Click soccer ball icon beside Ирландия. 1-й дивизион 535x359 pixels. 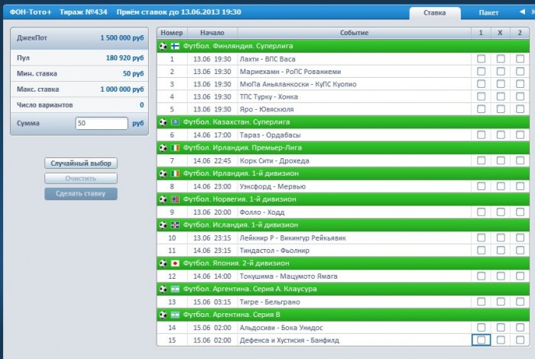tap(163, 173)
